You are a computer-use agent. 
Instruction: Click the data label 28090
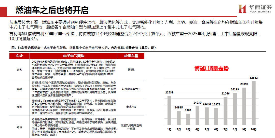coord(244,84)
